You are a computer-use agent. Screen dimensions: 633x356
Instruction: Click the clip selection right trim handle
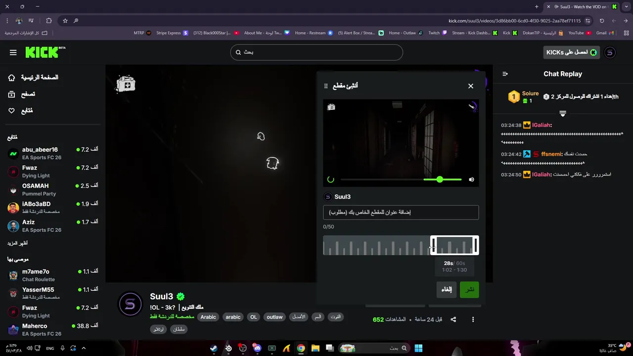click(476, 245)
